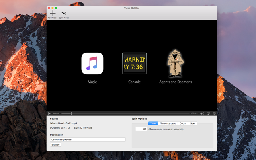Click the Agents and Daemons spy figure
This screenshot has height=160, width=256.
[x=175, y=63]
